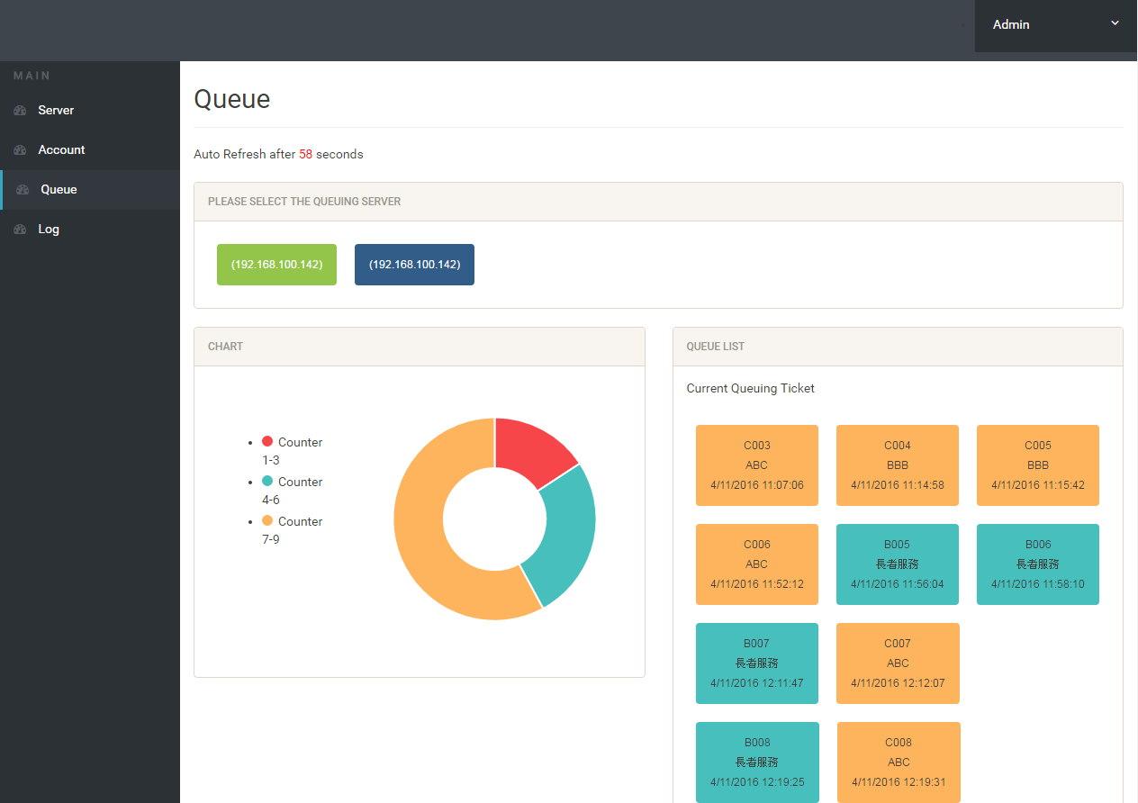This screenshot has width=1138, height=803.
Task: Toggle the orange Counter 7-9 legend dot
Action: tap(267, 520)
